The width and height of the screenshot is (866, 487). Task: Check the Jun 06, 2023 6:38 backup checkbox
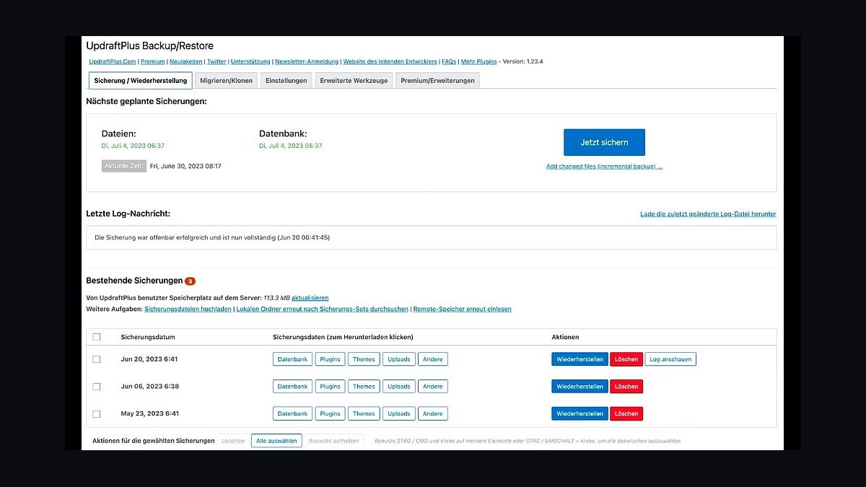click(x=97, y=387)
